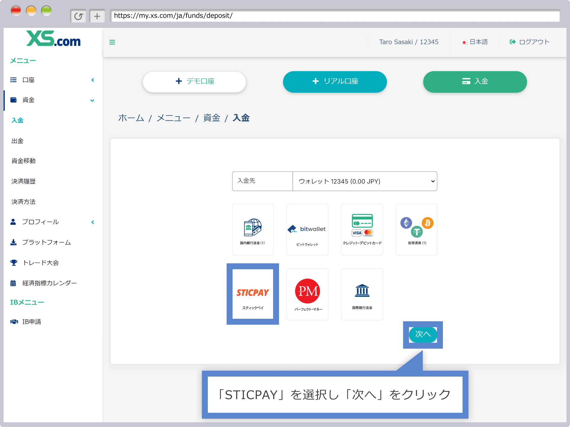The image size is (570, 427).
Task: Click the 日本語 language selector
Action: (x=479, y=42)
